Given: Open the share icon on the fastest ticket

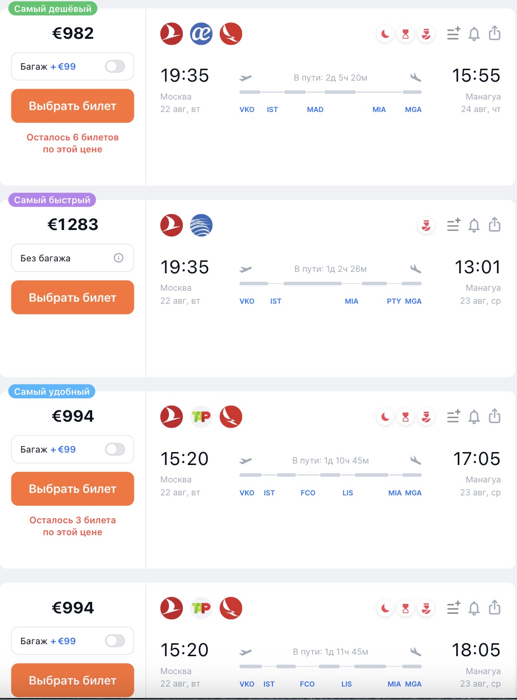Looking at the screenshot, I should click(495, 226).
